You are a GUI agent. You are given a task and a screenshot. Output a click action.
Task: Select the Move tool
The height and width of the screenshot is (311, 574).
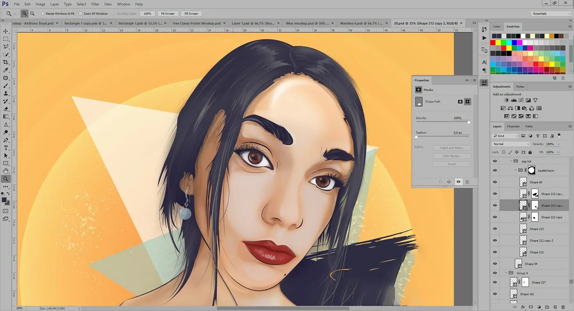tap(6, 31)
